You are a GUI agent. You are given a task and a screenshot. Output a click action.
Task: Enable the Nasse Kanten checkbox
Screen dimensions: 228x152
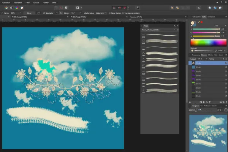click(110, 13)
